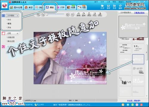149x107 pixels.
Task: Click the template list scrollbar
Action: [147, 52]
